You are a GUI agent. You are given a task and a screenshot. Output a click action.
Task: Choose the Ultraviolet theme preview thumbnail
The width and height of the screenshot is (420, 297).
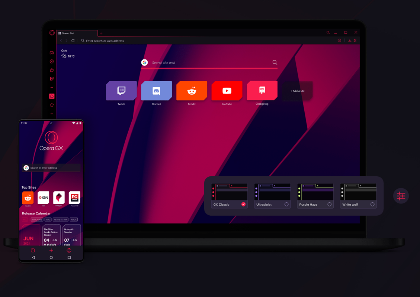(272, 192)
